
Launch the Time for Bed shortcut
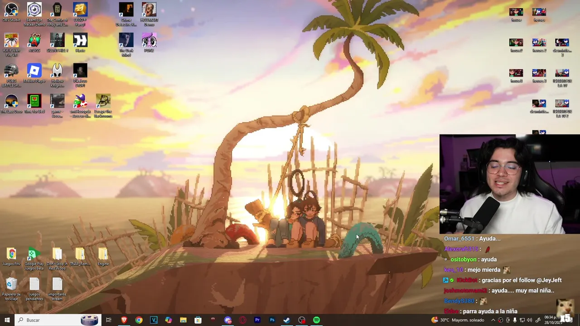point(34,104)
